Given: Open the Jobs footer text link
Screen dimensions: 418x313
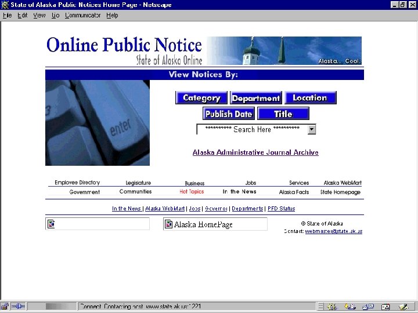Looking at the screenshot, I should click(x=194, y=209).
